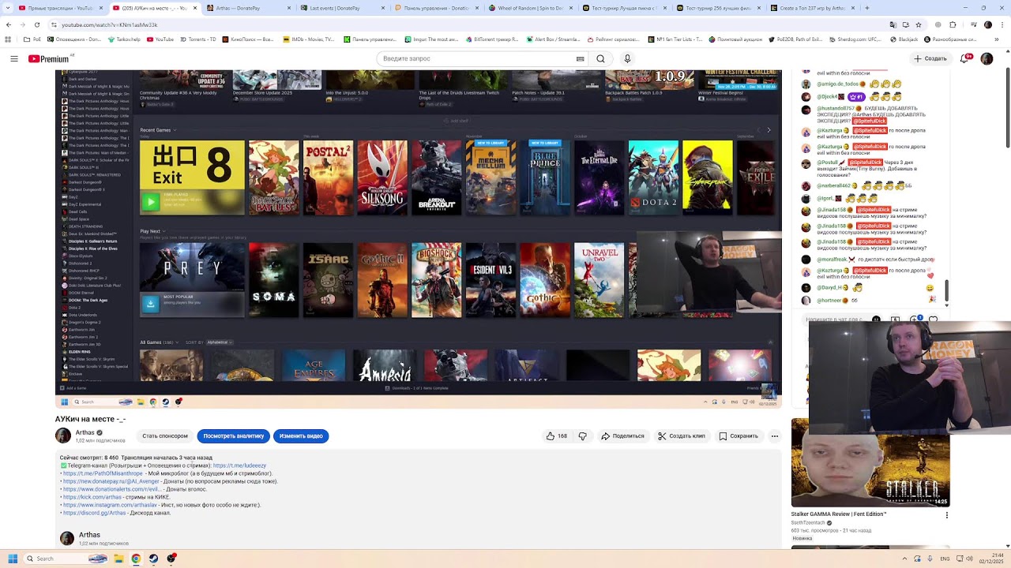The height and width of the screenshot is (568, 1011).
Task: Click Посмотреть аналитику button
Action: click(x=234, y=435)
